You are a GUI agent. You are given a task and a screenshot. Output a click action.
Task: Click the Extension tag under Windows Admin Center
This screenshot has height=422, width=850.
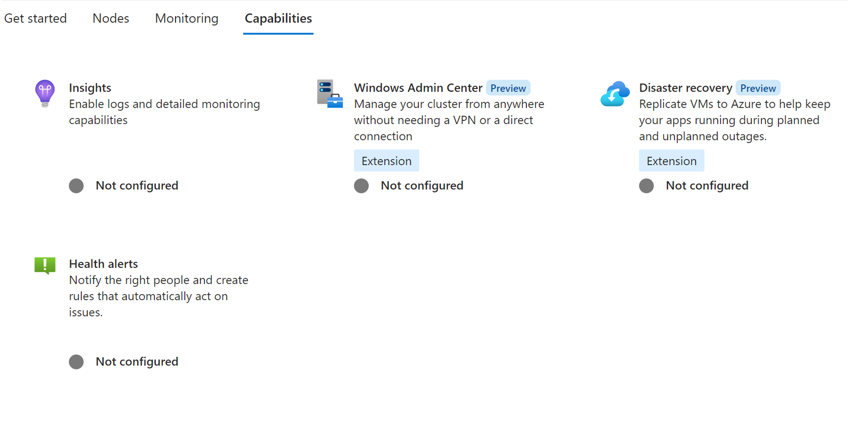[386, 161]
